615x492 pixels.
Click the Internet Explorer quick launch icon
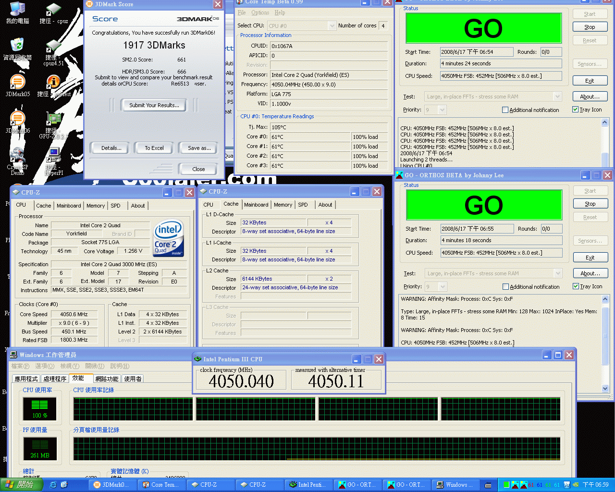53,485
